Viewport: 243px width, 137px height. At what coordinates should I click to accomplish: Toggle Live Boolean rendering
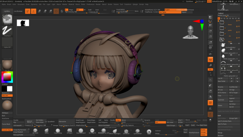pyautogui.click(x=18, y=11)
